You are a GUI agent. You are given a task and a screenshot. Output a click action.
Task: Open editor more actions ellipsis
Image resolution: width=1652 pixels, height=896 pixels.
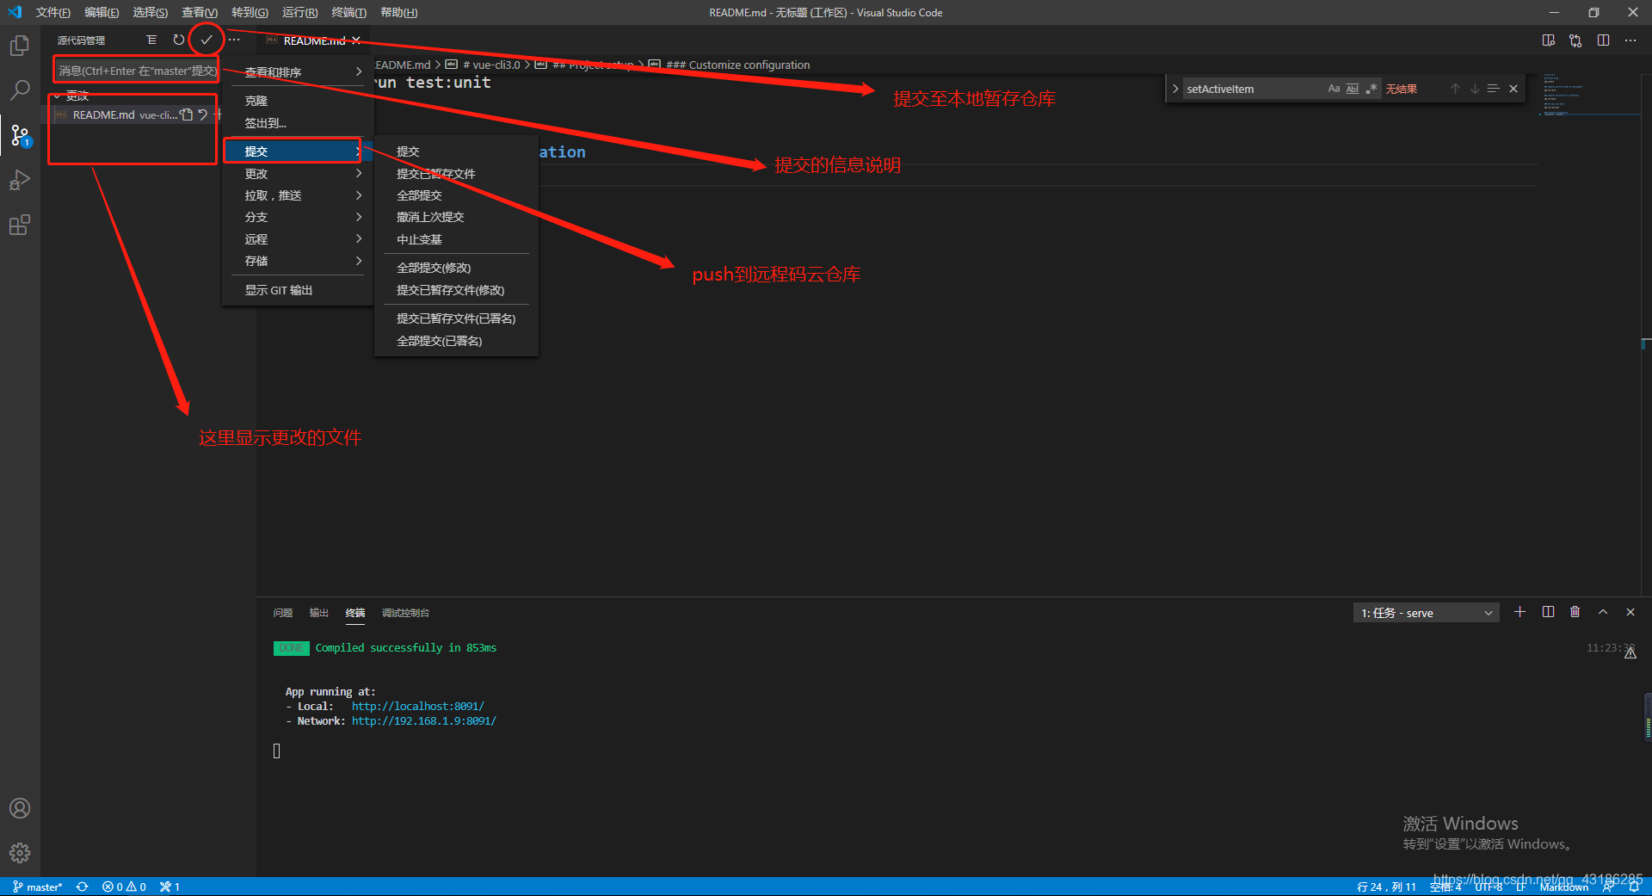pos(1630,40)
